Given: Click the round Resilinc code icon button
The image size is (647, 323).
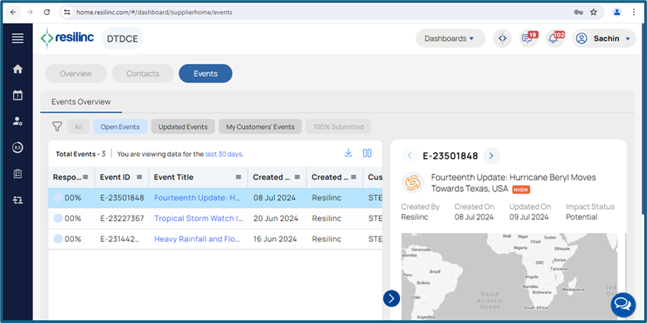Looking at the screenshot, I should coord(502,38).
